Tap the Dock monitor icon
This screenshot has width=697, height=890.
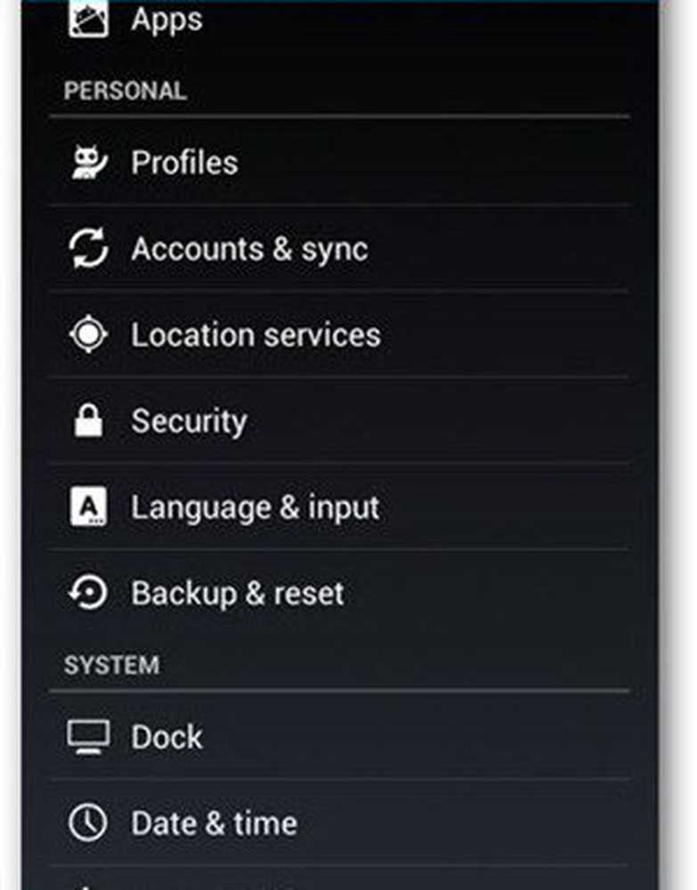click(x=89, y=737)
